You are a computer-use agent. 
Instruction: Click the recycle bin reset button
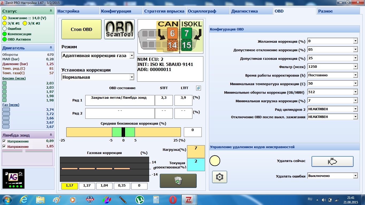178,181
